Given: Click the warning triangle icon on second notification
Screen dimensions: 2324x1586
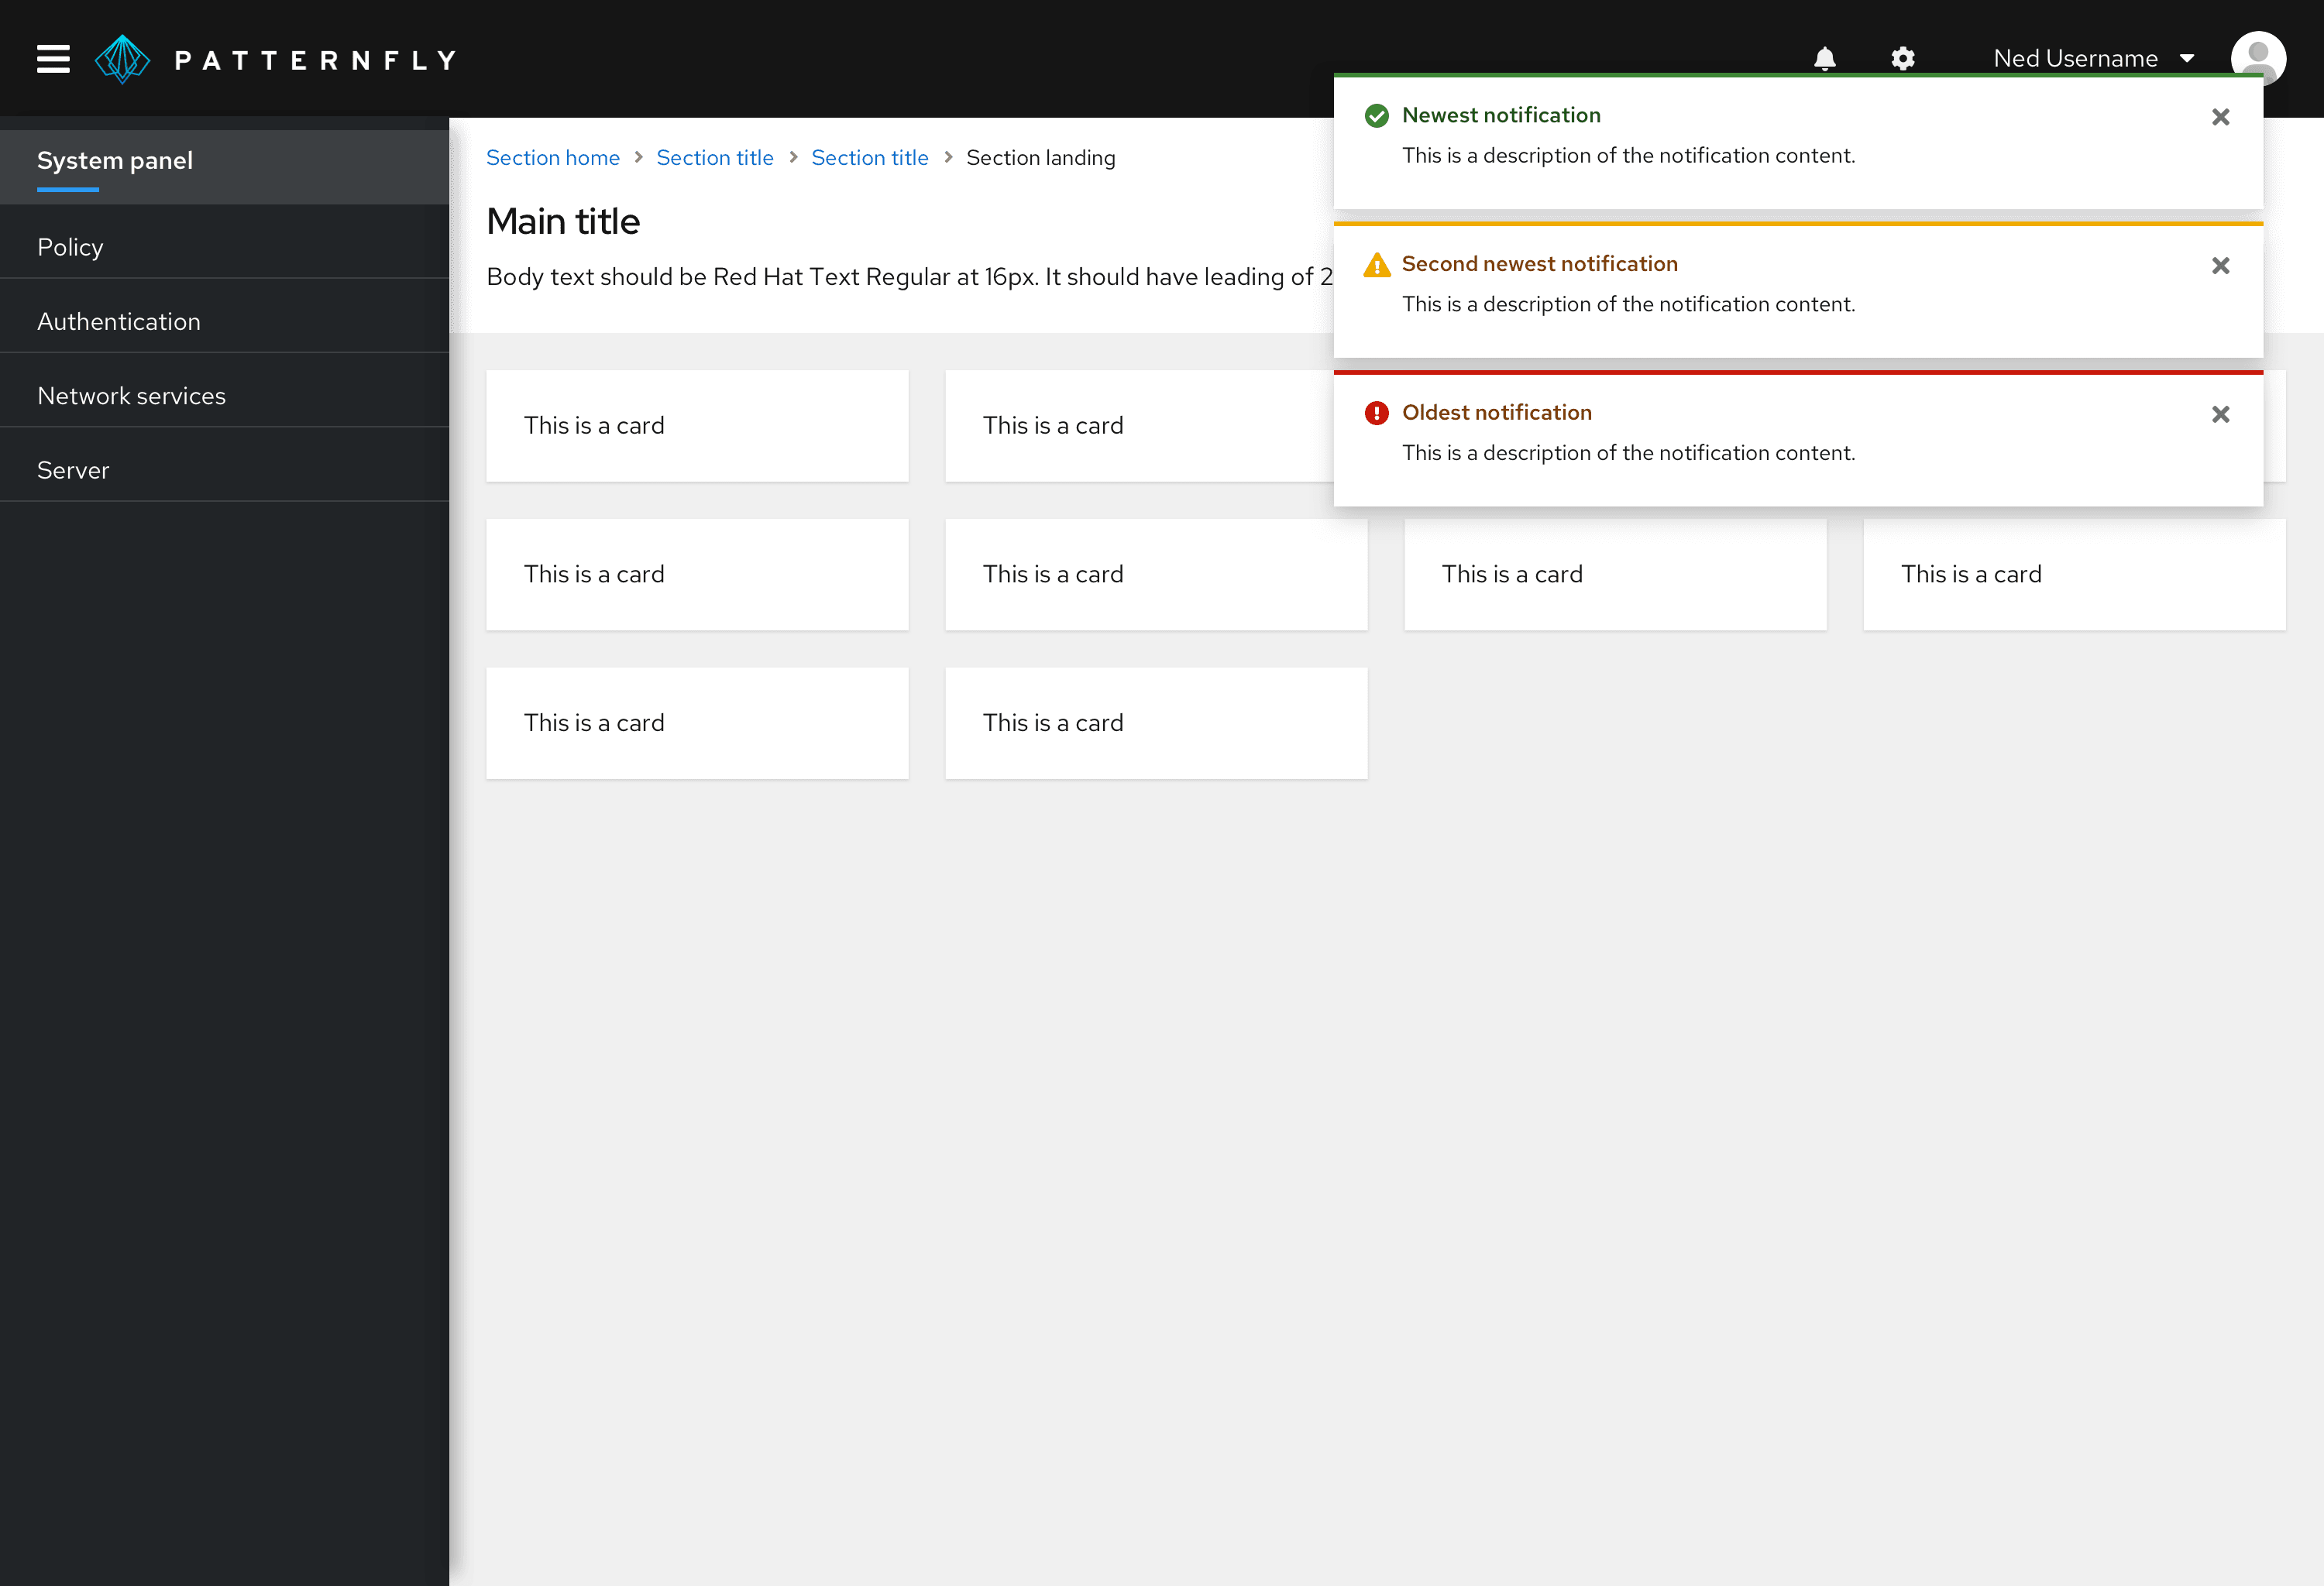Looking at the screenshot, I should point(1376,265).
